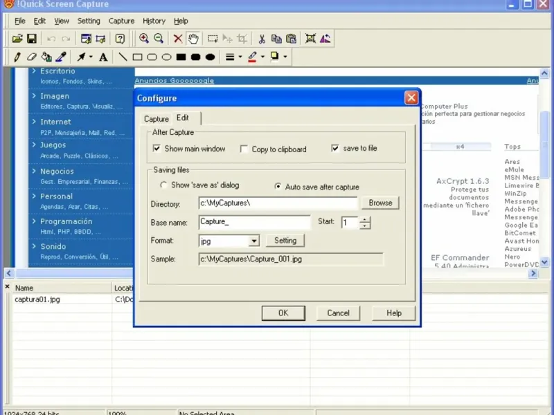
Task: Select the filled Rectangle tool
Action: pos(181,57)
